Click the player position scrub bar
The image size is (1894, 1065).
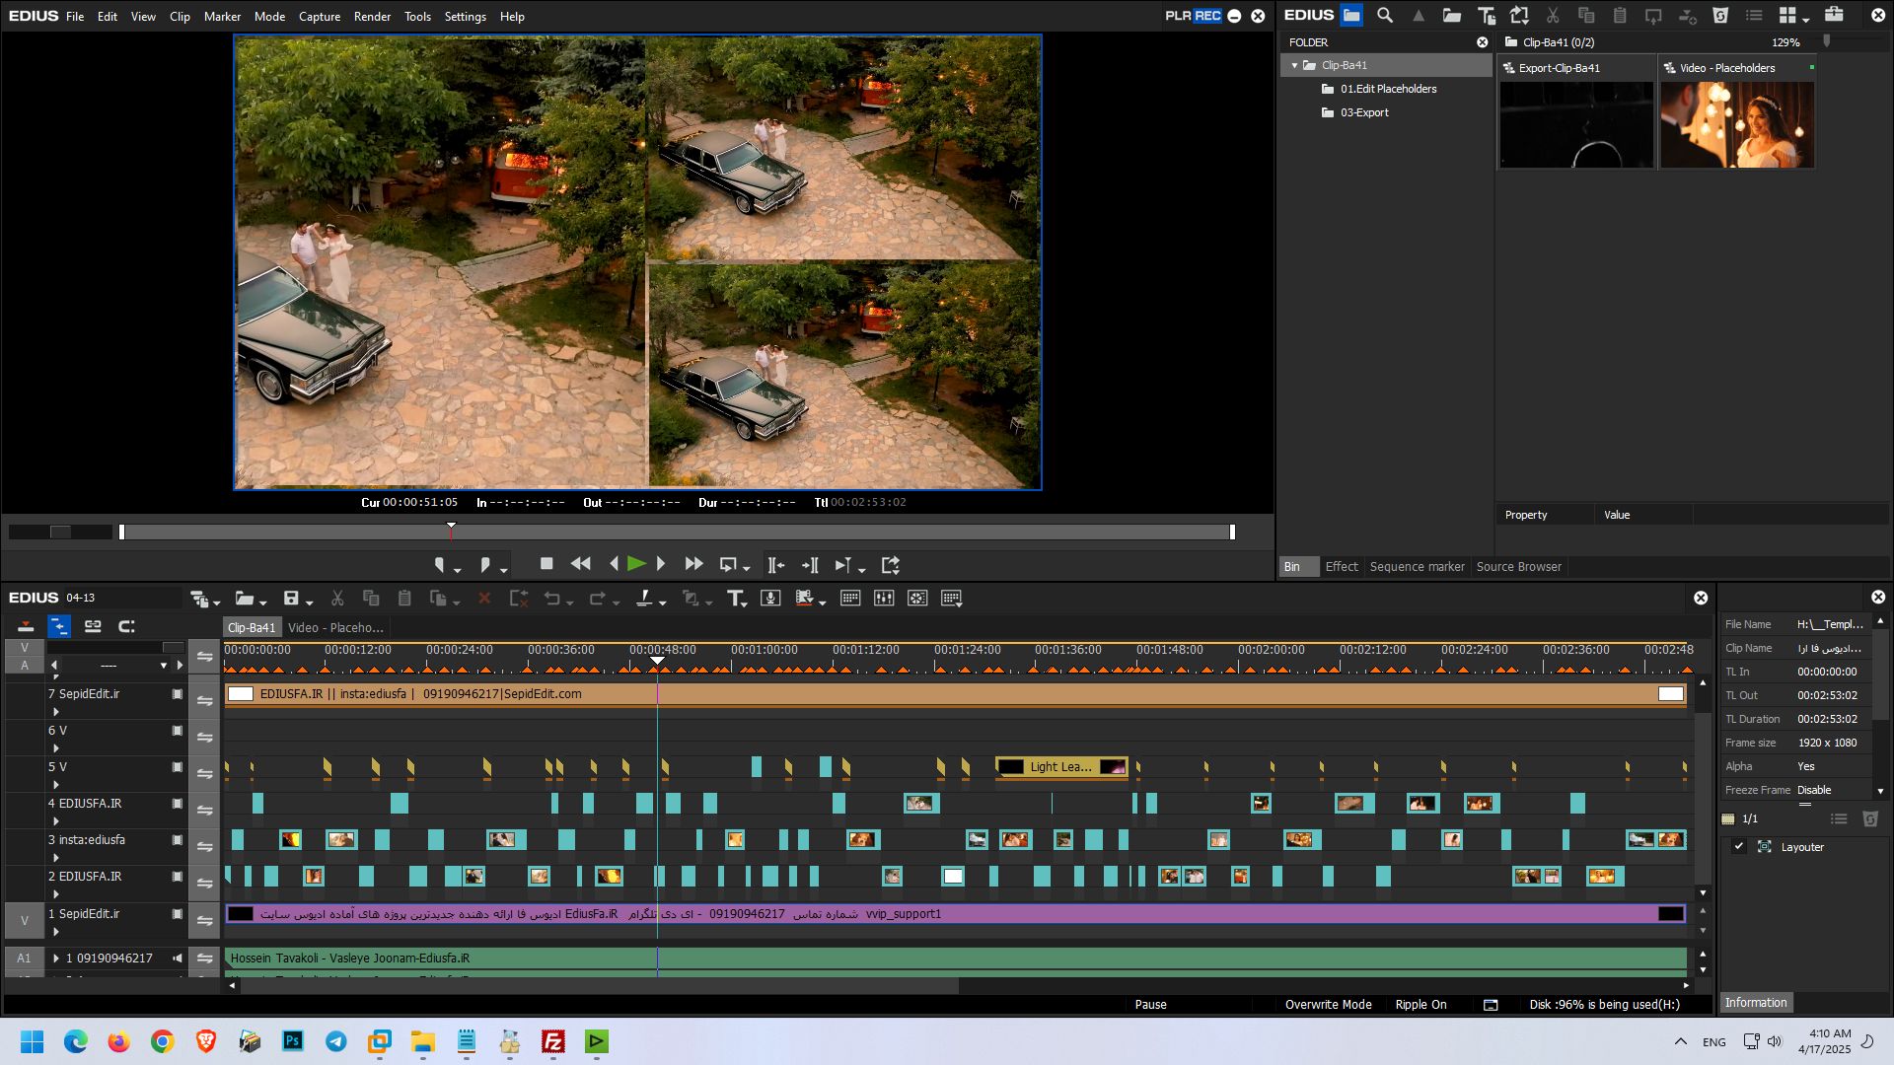point(676,532)
